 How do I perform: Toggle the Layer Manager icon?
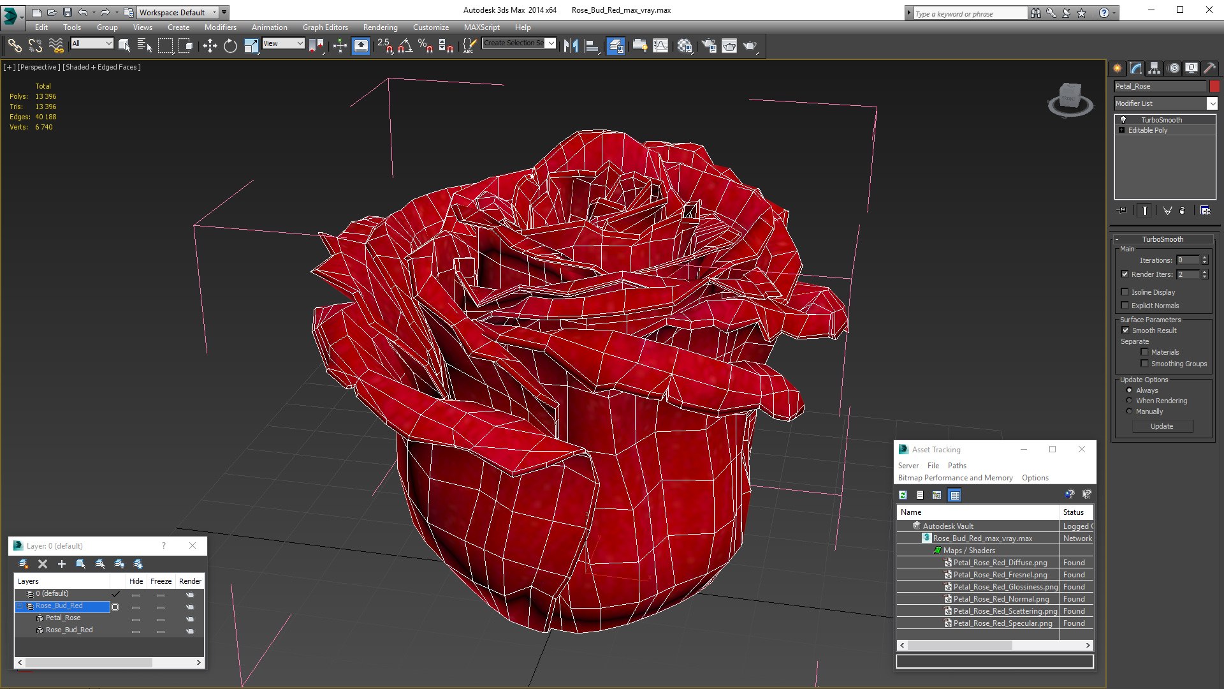tap(615, 45)
